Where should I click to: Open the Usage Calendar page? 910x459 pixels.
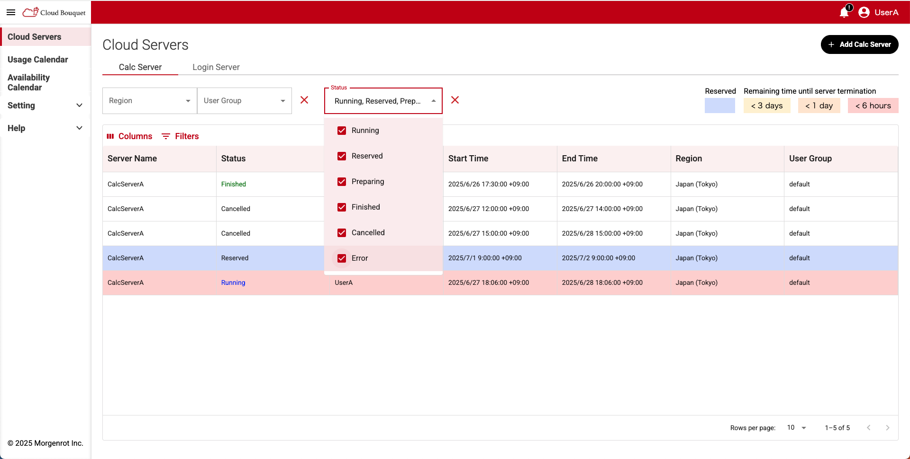pyautogui.click(x=38, y=60)
